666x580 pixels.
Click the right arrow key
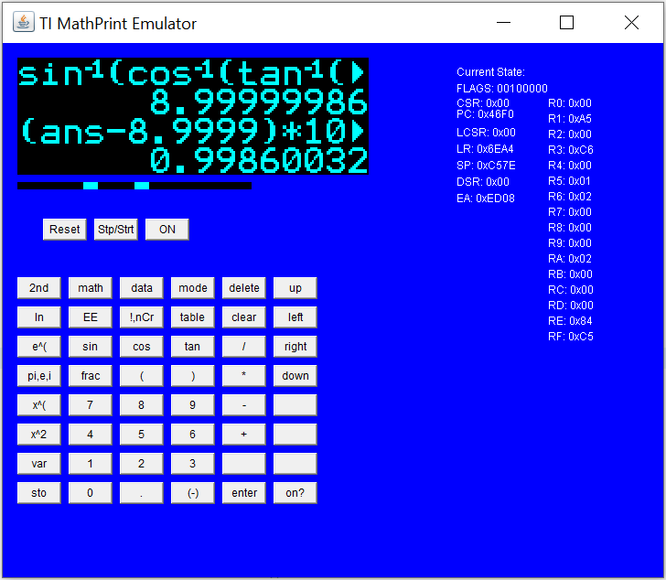tap(295, 347)
